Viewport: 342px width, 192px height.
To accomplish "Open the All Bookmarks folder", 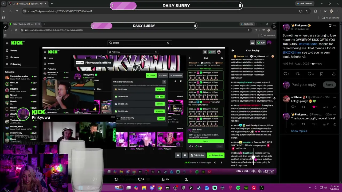I will pyautogui.click(x=331, y=18).
